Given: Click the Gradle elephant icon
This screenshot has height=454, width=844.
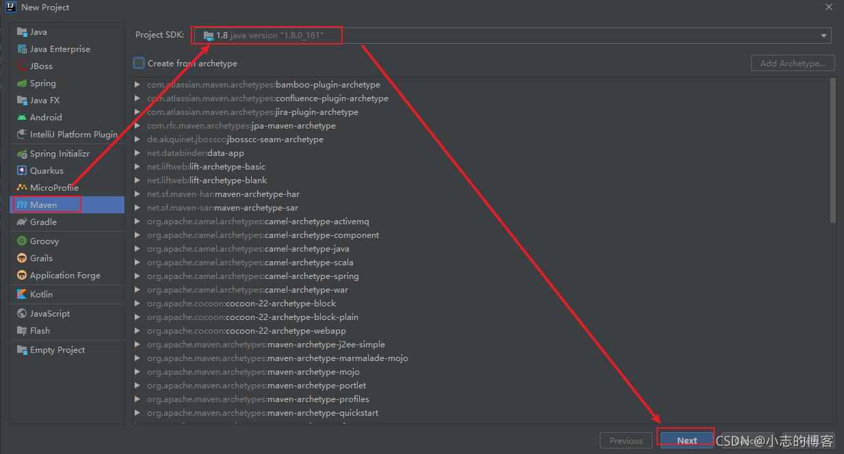Looking at the screenshot, I should click(x=22, y=222).
